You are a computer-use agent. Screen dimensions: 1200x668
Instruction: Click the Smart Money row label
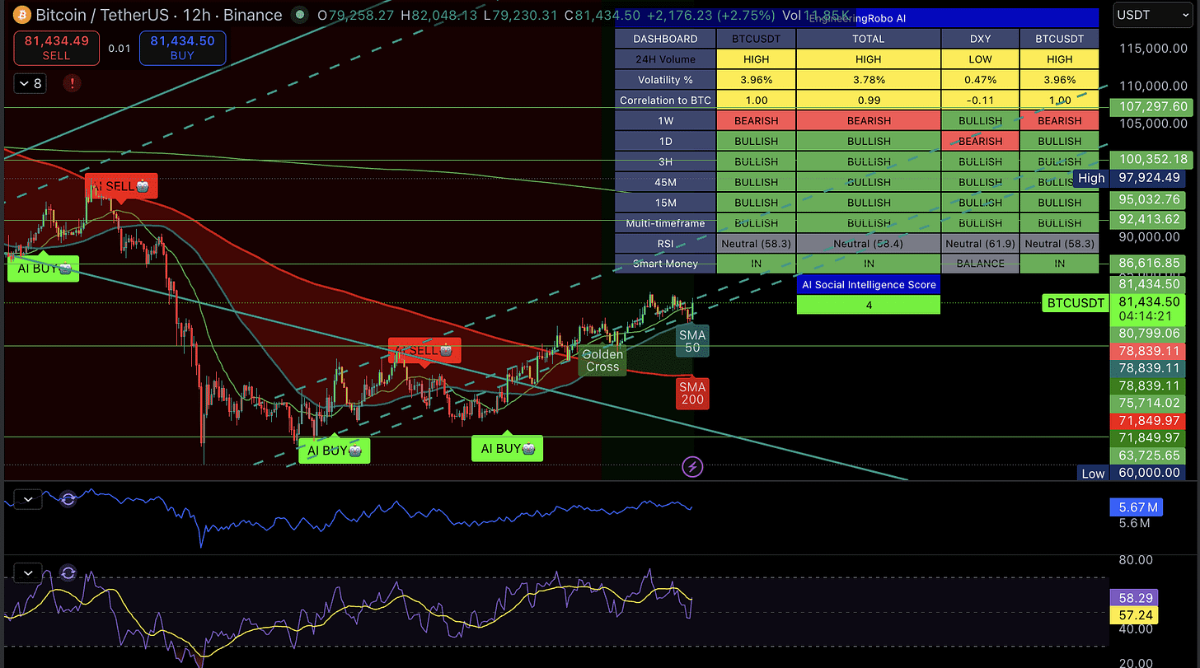click(665, 264)
